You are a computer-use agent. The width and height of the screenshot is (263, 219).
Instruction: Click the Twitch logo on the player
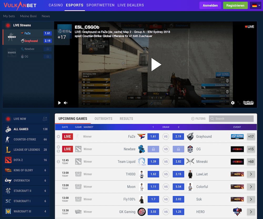248,103
